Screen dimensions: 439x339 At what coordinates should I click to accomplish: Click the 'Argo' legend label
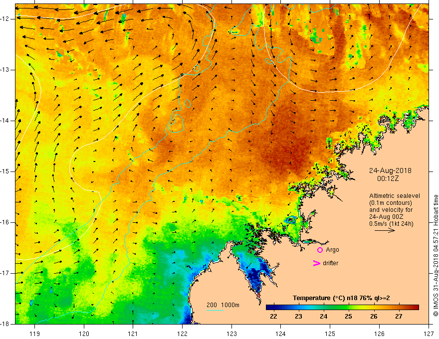click(332, 250)
